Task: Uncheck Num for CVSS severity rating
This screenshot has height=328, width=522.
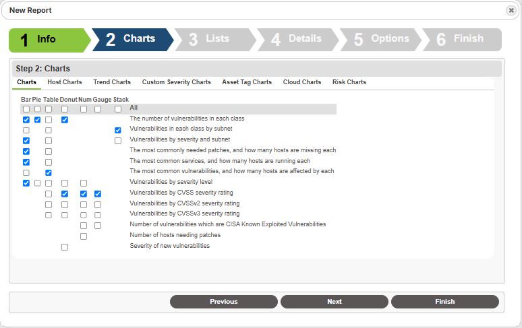Action: (84, 194)
